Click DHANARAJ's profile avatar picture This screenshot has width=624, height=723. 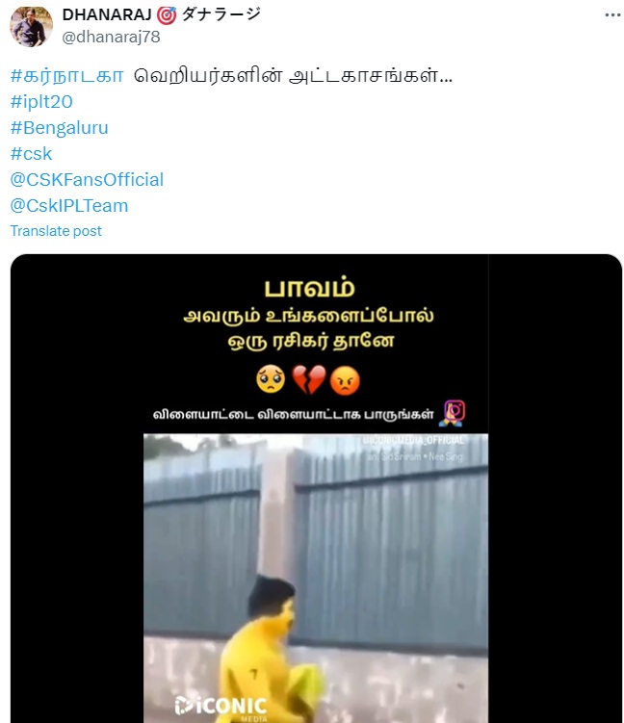click(32, 26)
